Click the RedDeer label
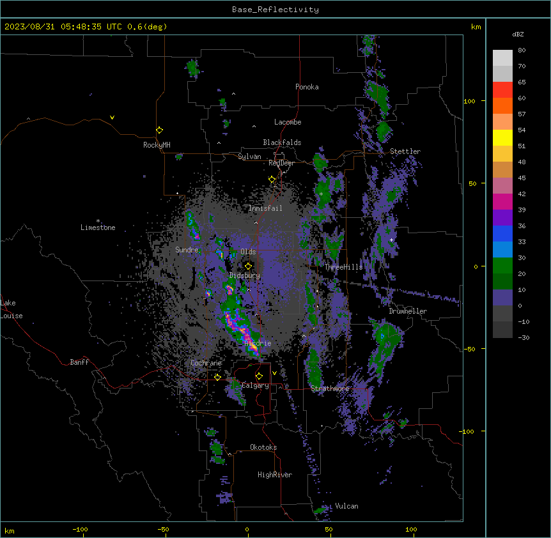 [281, 163]
